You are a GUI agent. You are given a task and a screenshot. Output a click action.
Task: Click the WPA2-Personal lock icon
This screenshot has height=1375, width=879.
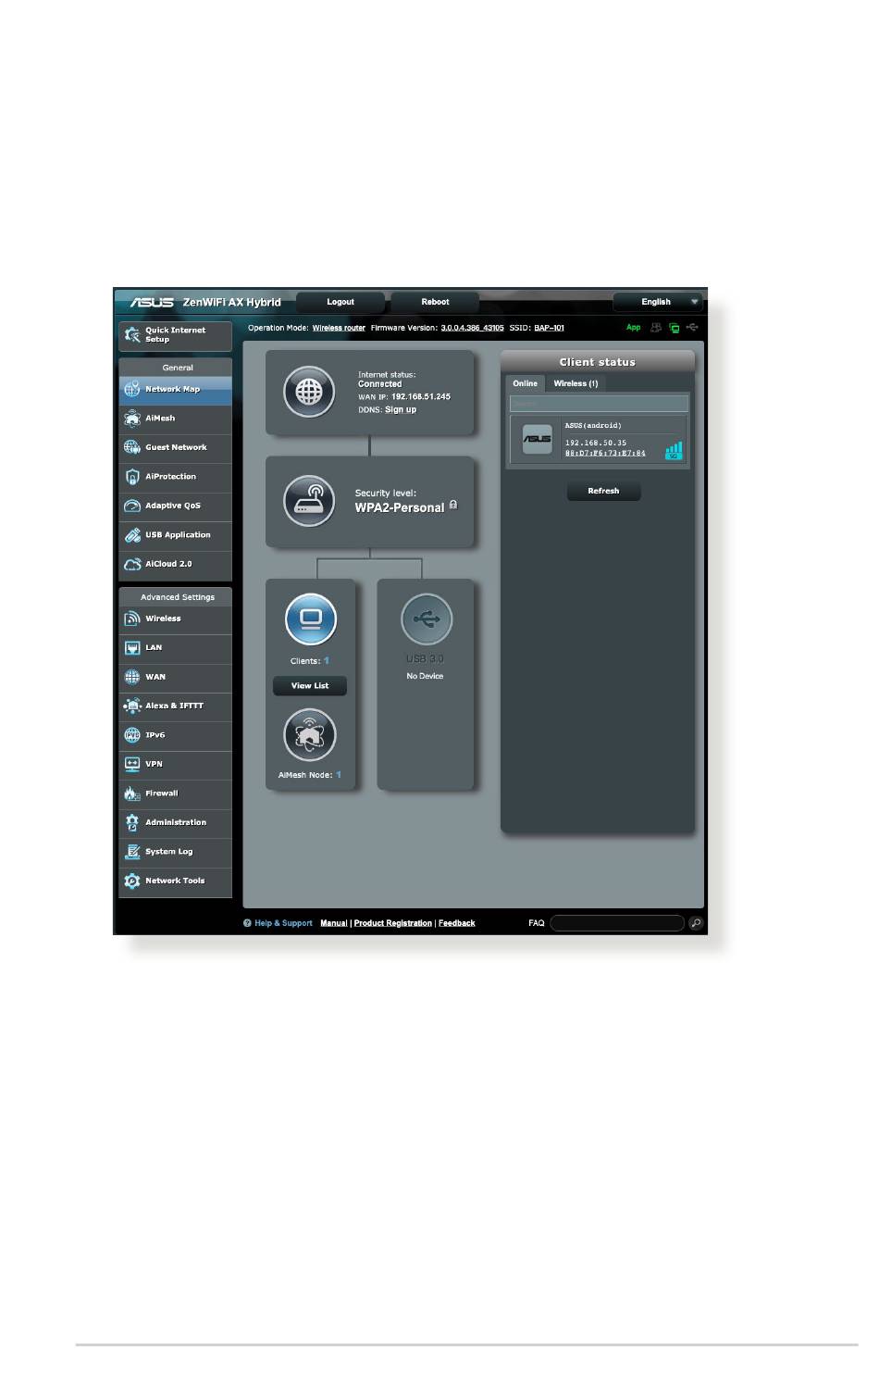coord(453,506)
